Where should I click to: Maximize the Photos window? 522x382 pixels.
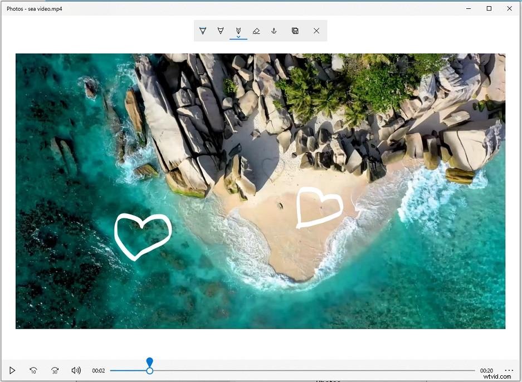(x=489, y=8)
